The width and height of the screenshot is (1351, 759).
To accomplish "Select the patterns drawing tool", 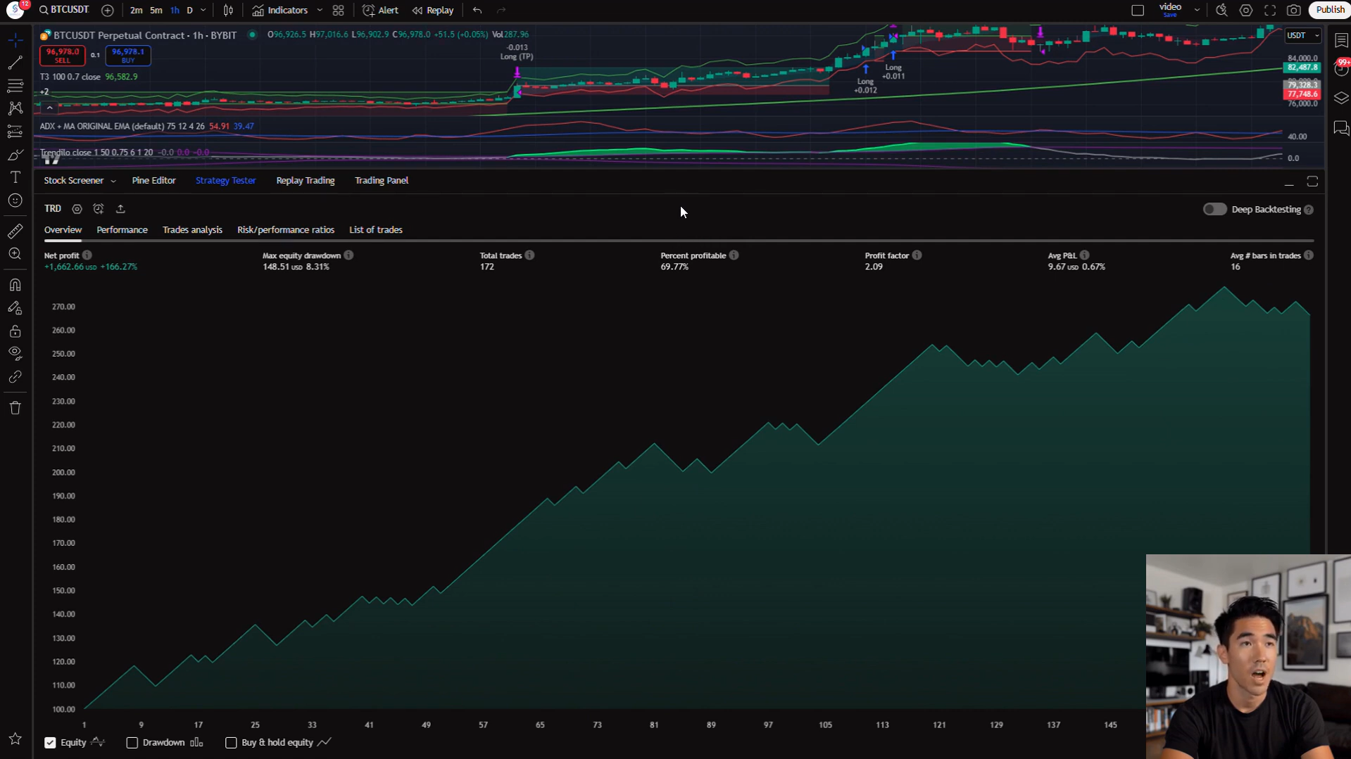I will (x=15, y=108).
